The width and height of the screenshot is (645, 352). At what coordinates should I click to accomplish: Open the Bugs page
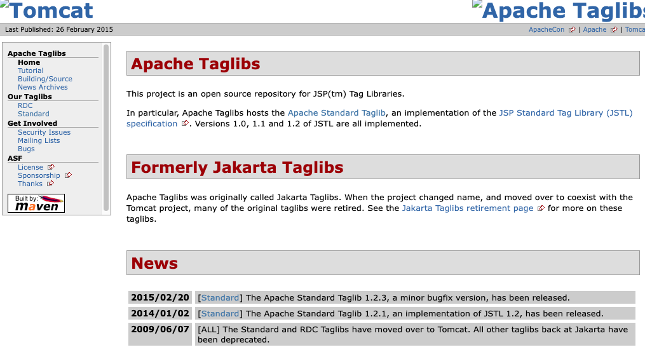26,149
